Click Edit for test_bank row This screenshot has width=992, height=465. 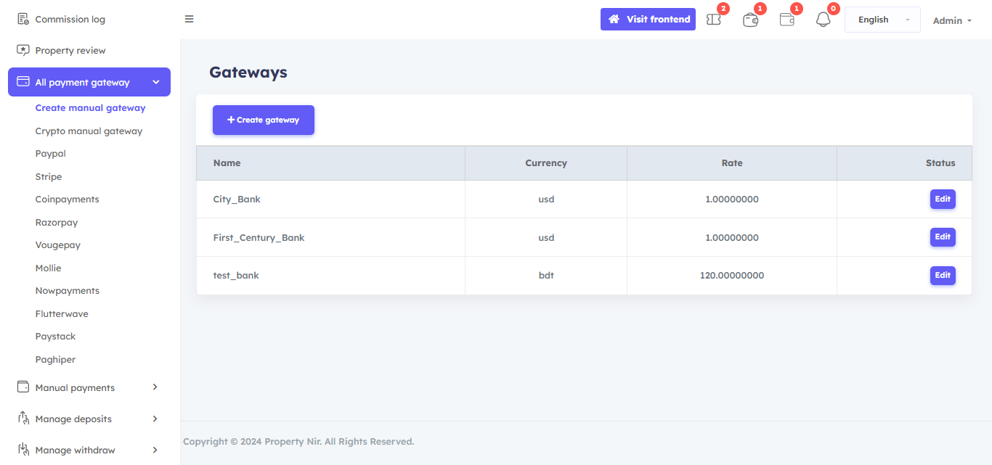943,276
